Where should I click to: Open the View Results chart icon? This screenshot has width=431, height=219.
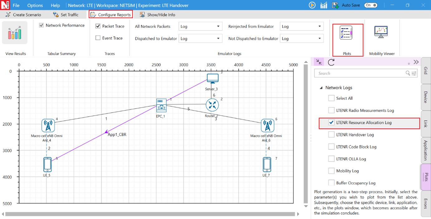[15, 33]
